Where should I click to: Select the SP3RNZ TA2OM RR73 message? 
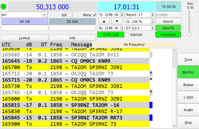pos(76,117)
